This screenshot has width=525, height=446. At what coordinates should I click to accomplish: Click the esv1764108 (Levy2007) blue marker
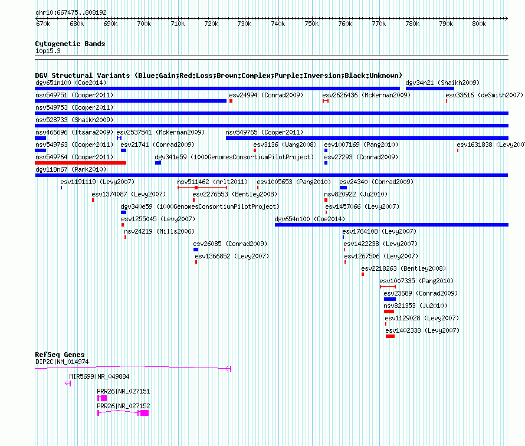point(343,237)
